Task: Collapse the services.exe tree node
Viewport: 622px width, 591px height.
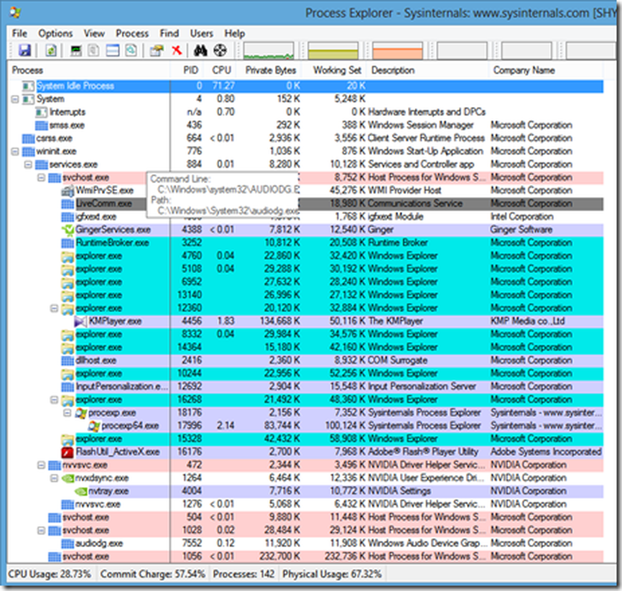Action: click(28, 164)
